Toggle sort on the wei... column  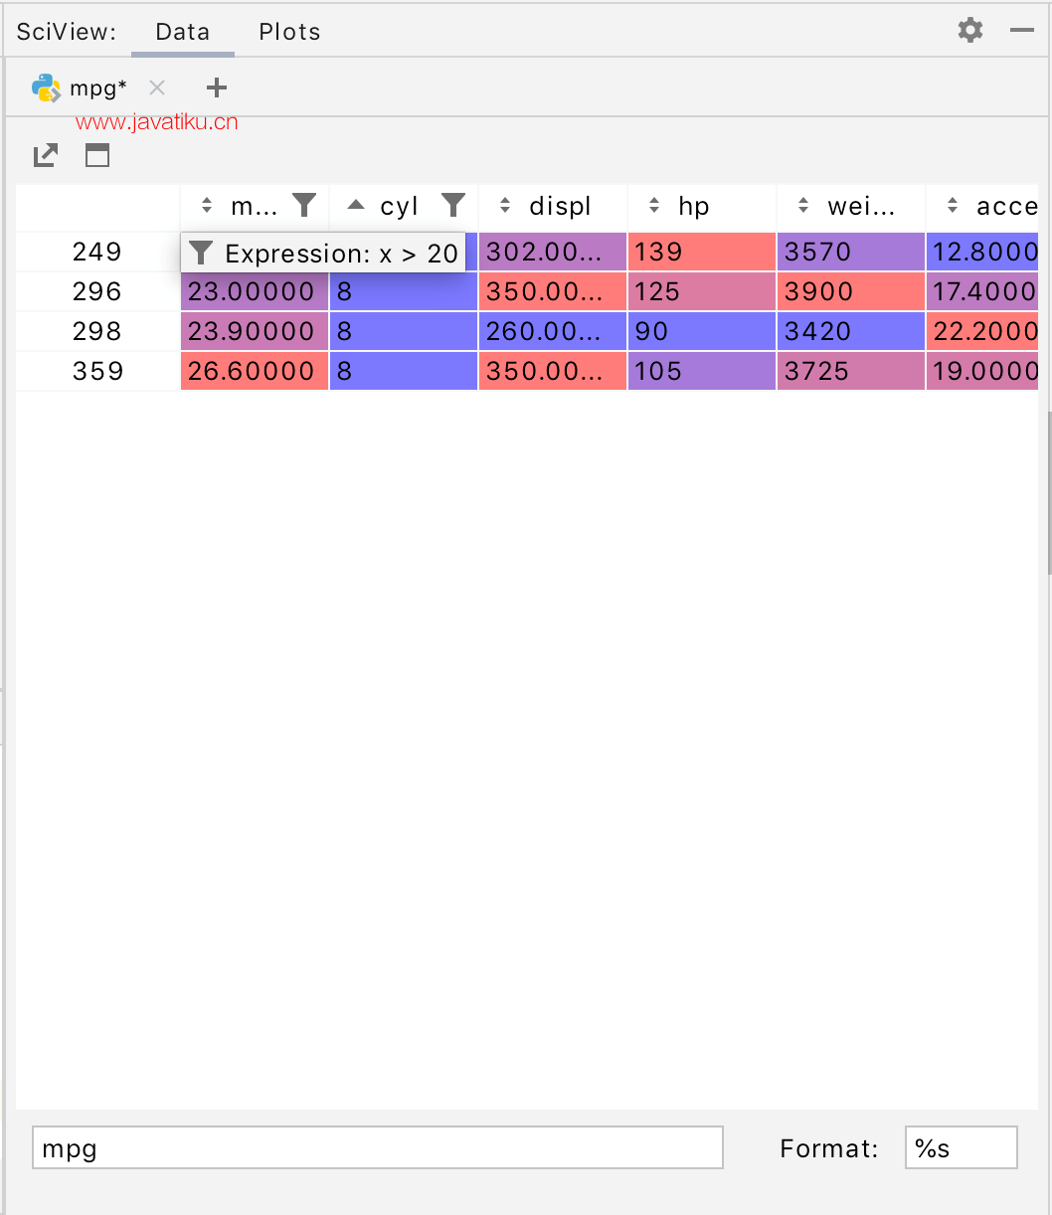click(803, 206)
